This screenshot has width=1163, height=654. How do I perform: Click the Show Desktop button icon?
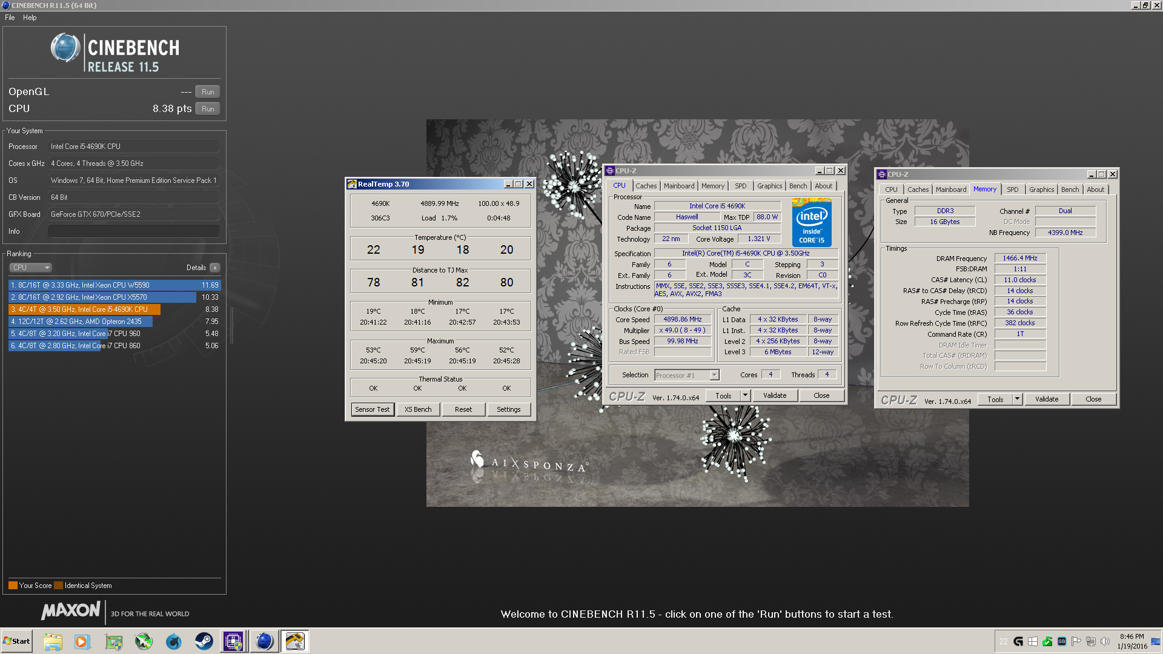click(x=1156, y=642)
